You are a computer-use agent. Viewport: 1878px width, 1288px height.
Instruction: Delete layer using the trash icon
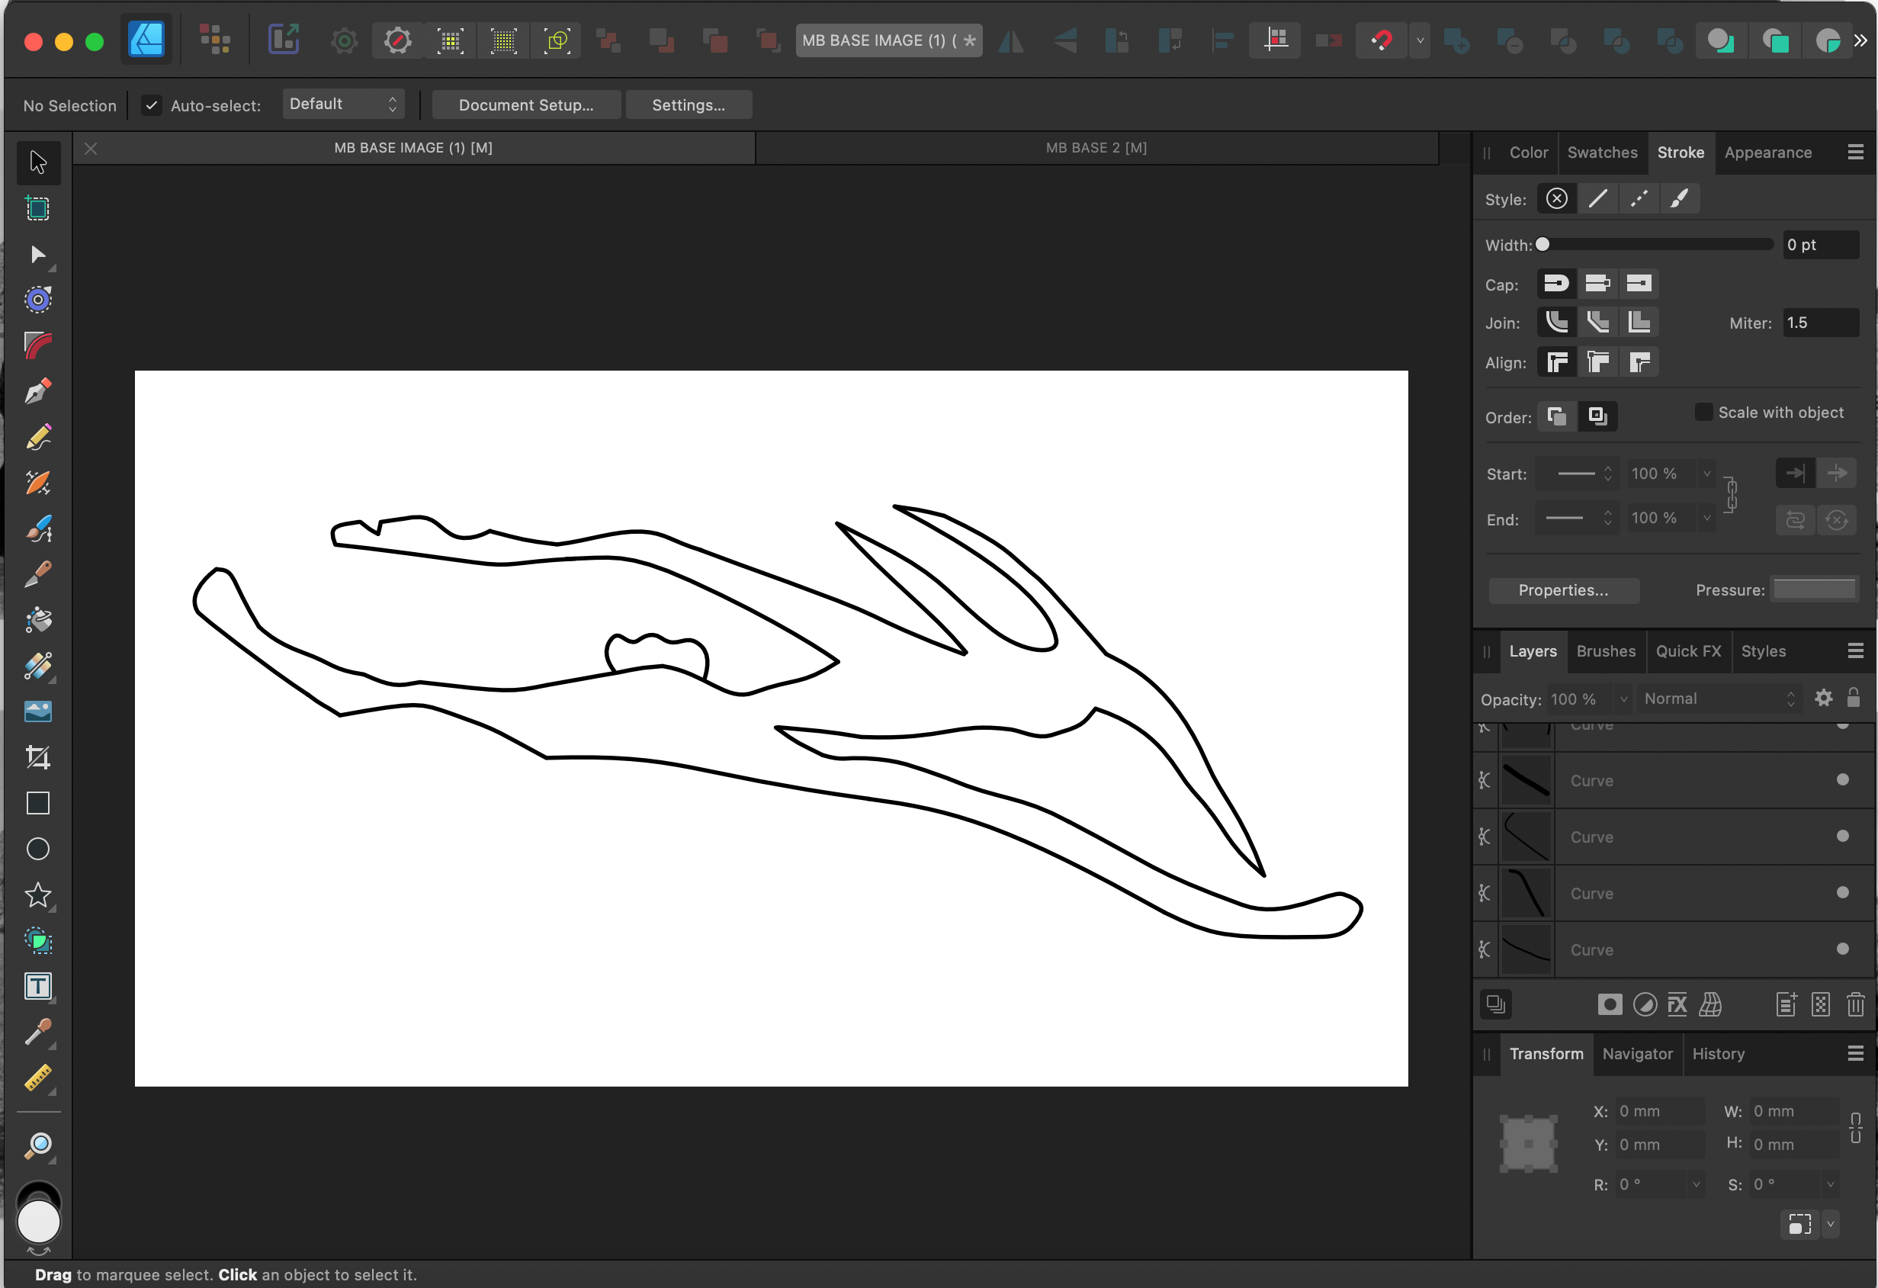1855,1004
